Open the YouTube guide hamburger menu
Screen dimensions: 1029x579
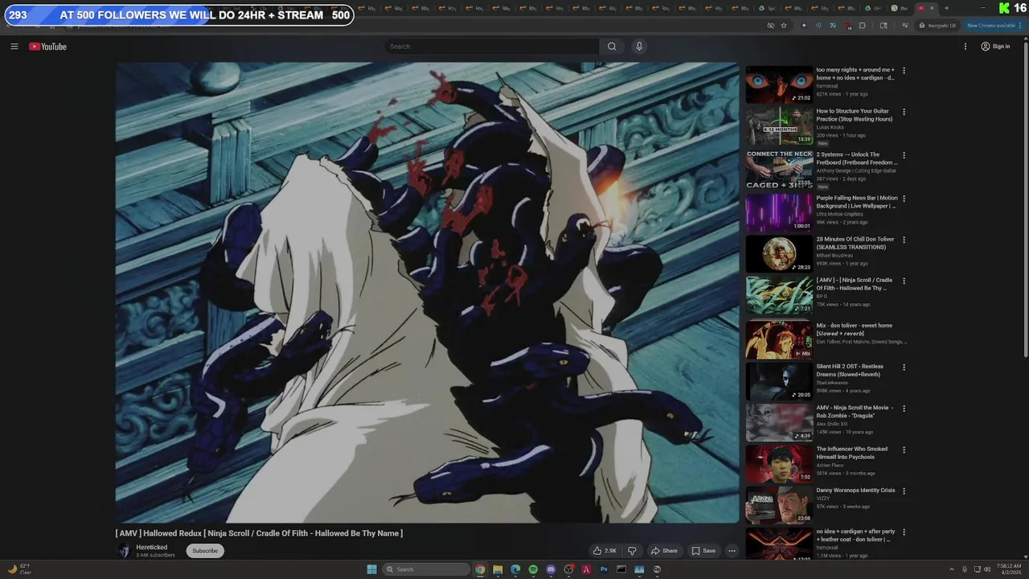[x=14, y=47]
